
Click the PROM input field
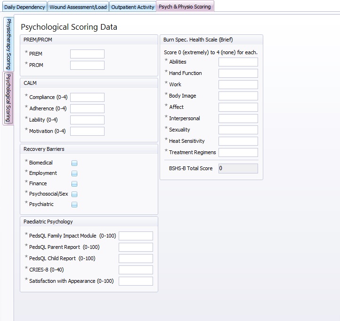87,65
